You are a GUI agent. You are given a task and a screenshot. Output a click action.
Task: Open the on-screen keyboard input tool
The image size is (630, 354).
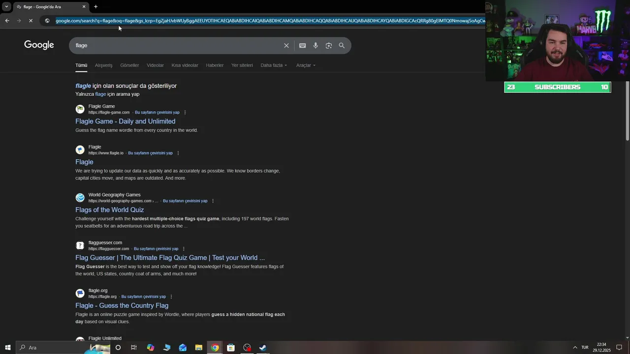[302, 45]
